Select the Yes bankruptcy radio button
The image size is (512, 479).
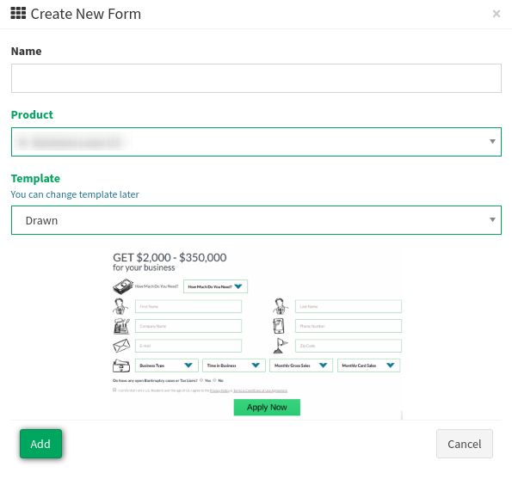(x=201, y=380)
